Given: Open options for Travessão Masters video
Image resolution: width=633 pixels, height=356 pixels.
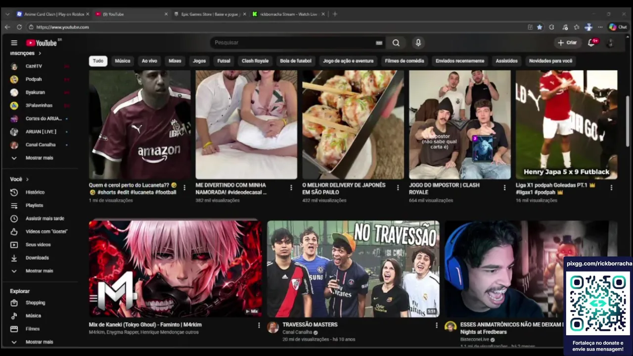Looking at the screenshot, I should click(x=436, y=325).
